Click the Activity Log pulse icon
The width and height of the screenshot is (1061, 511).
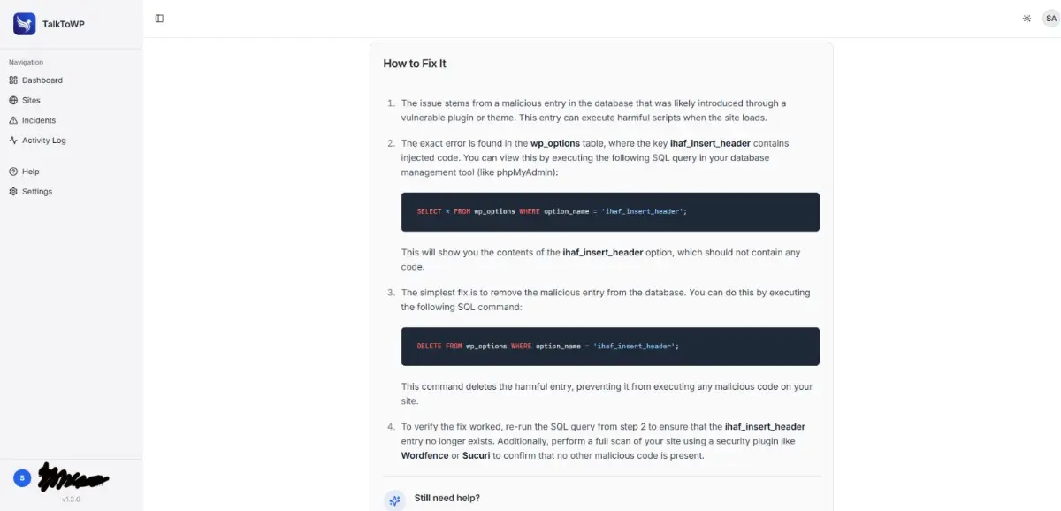(x=13, y=141)
